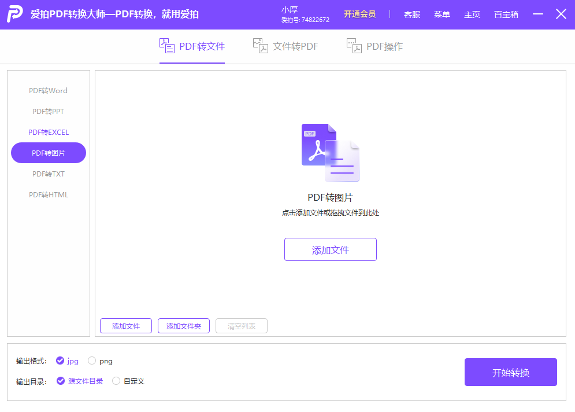Click the username 小厚

click(x=290, y=10)
